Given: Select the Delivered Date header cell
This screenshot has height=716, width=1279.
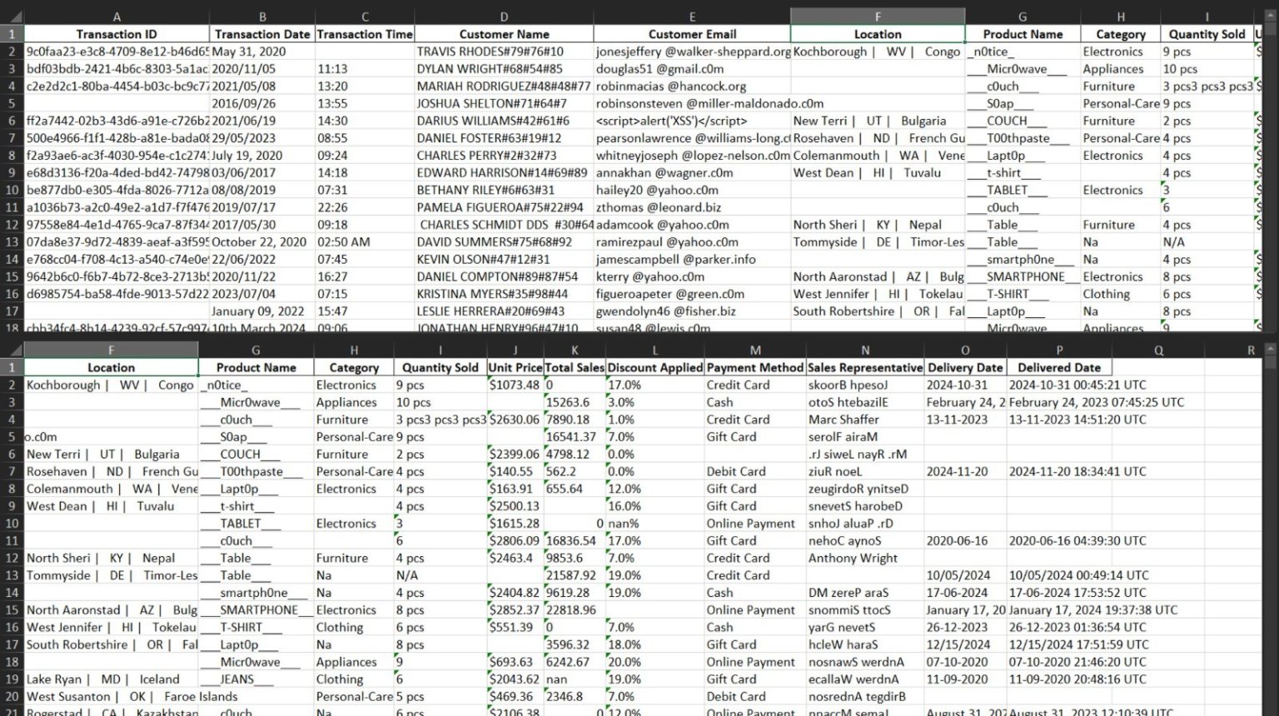Looking at the screenshot, I should coord(1059,367).
